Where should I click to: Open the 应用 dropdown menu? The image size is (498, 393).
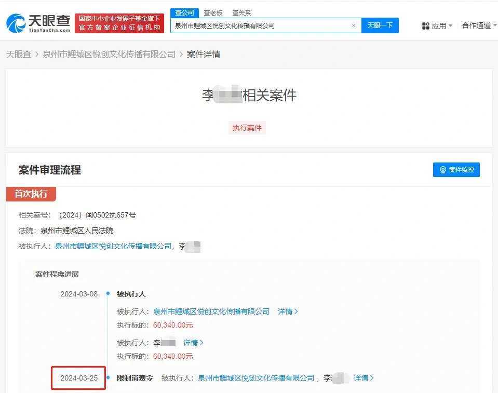439,26
